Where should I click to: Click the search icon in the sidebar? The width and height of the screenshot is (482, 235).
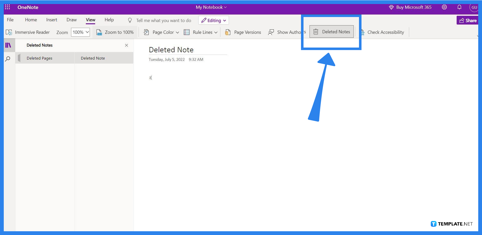[8, 59]
